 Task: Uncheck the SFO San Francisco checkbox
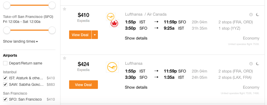(5, 99)
